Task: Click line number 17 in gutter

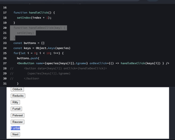Action: pyautogui.click(x=5, y=13)
